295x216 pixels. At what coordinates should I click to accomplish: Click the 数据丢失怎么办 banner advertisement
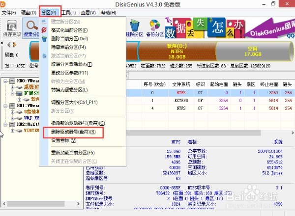pyautogui.click(x=230, y=27)
